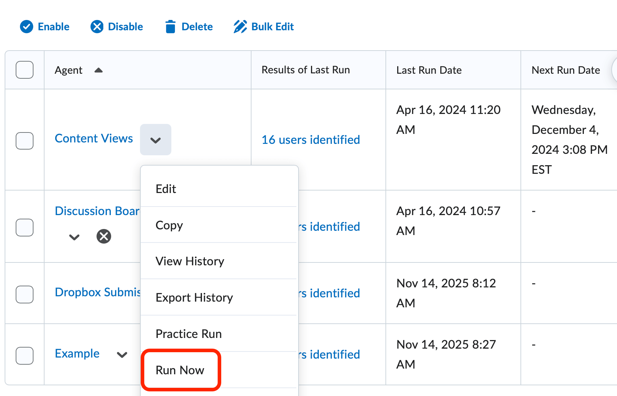Open the Example agent dropdown chevron
The width and height of the screenshot is (617, 396).
pyautogui.click(x=122, y=355)
